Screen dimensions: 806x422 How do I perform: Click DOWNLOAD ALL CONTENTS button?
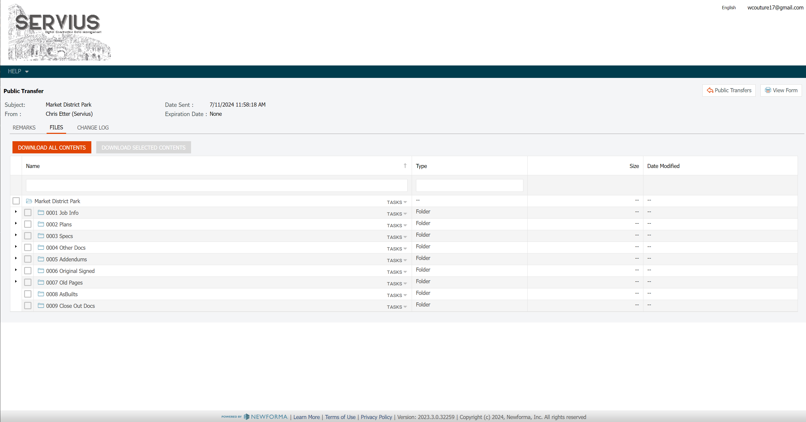tap(51, 147)
